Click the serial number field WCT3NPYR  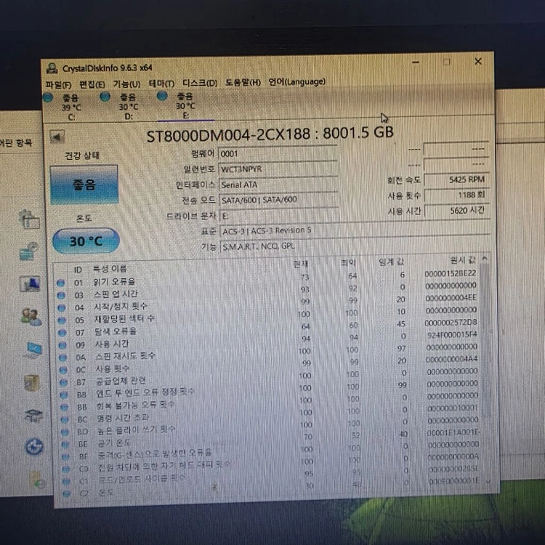[278, 169]
